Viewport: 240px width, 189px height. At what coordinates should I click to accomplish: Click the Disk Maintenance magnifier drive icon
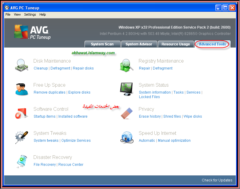pyautogui.click(x=22, y=65)
